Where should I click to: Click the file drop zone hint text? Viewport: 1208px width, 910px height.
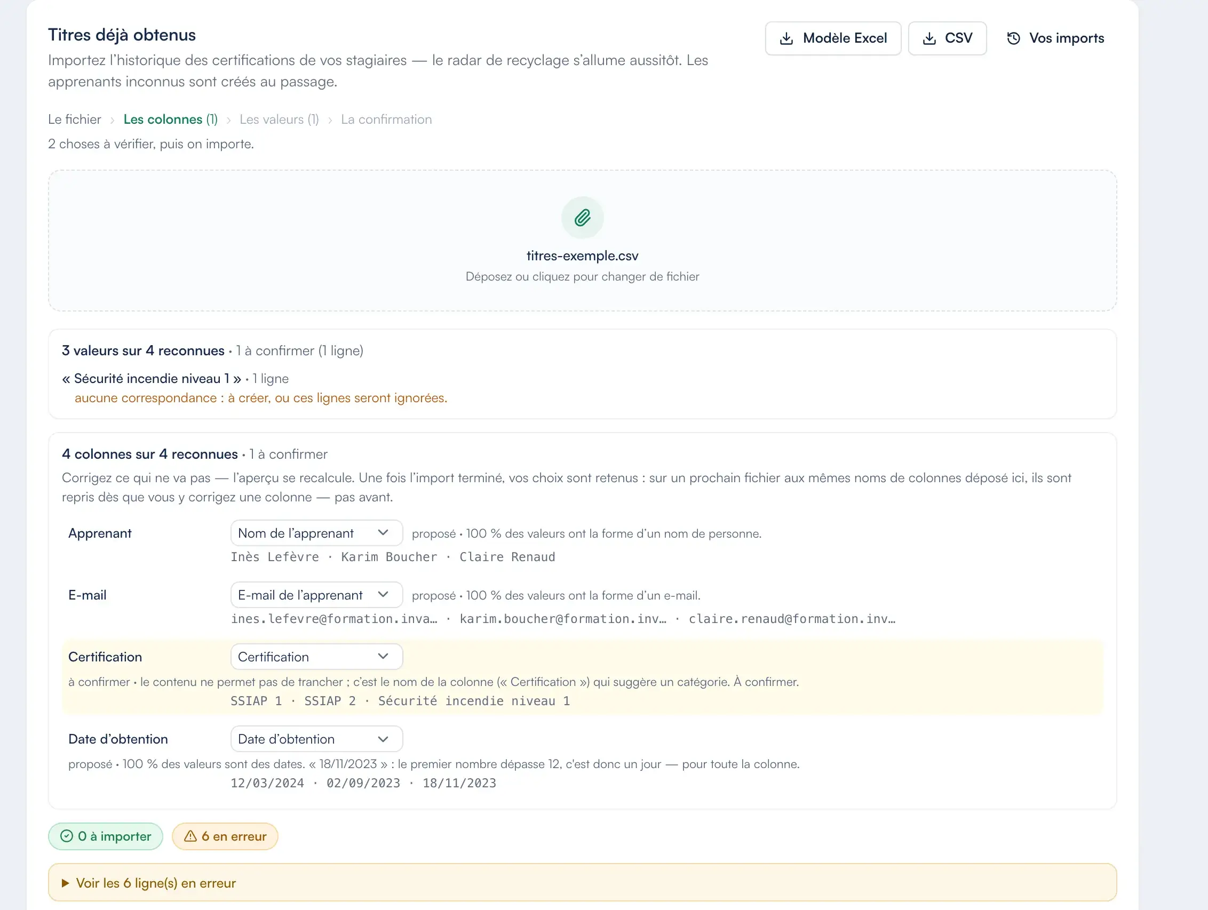click(x=582, y=276)
